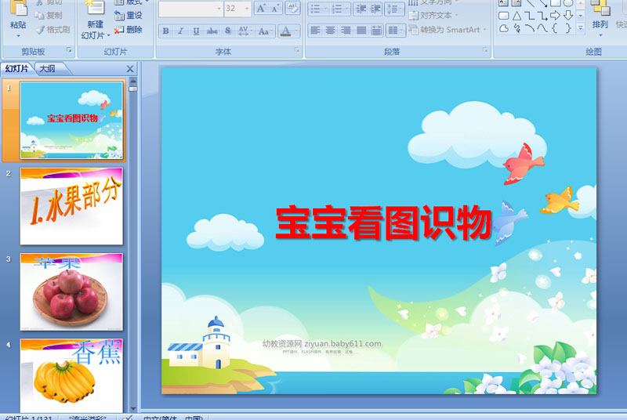Select slide 4 thumbnail with bananas
Screen dimensions: 627x420
pyautogui.click(x=71, y=375)
